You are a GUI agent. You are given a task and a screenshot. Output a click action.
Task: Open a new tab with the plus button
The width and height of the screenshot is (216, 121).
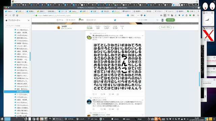[198, 11]
